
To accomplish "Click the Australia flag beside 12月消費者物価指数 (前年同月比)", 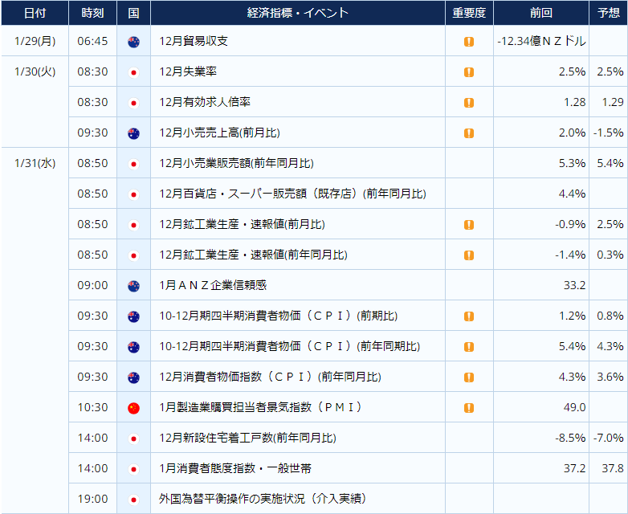I will 133,377.
